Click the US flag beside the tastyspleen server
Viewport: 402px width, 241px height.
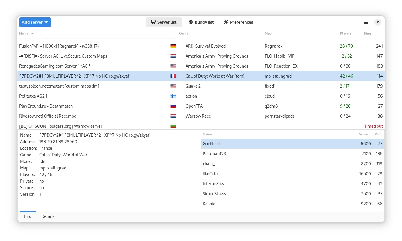[x=173, y=86]
